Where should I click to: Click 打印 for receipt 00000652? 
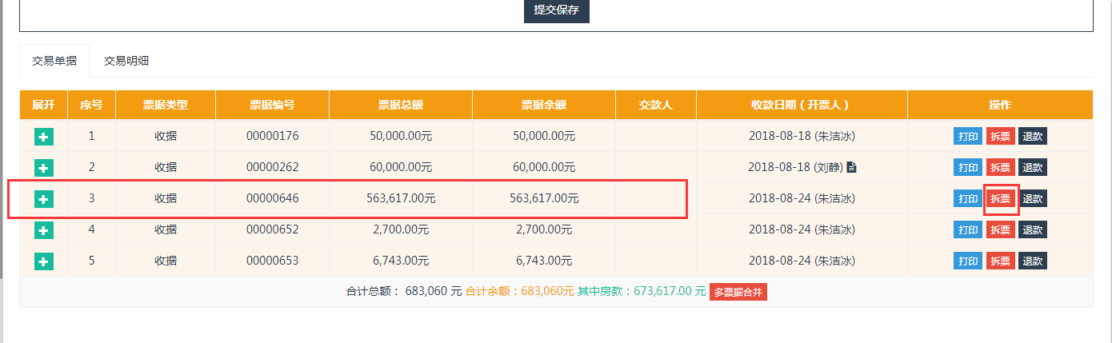pyautogui.click(x=967, y=230)
